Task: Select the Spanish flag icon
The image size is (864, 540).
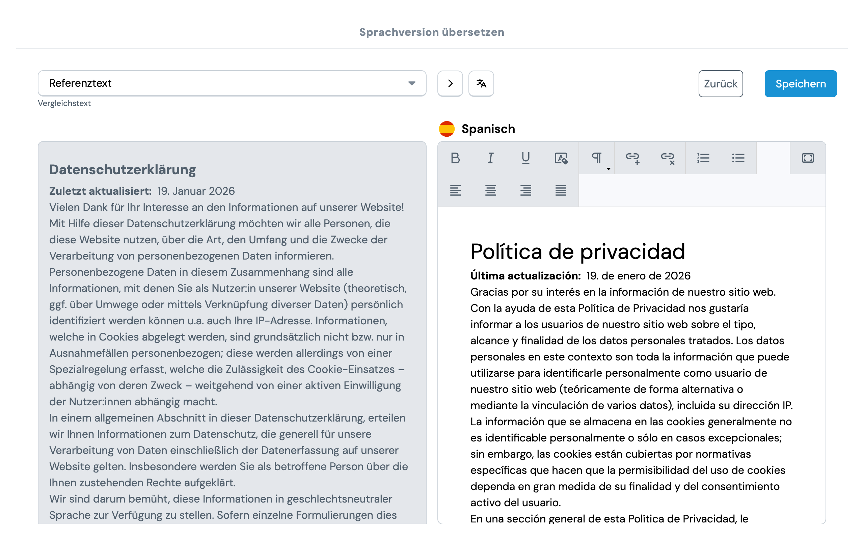Action: 447,129
